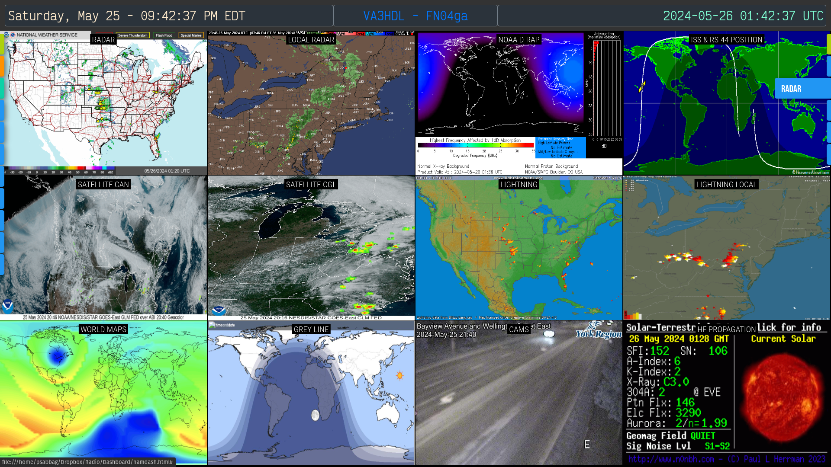Click the satellite icon on ISS map
Viewport: 831px width, 467px height.
(x=642, y=86)
